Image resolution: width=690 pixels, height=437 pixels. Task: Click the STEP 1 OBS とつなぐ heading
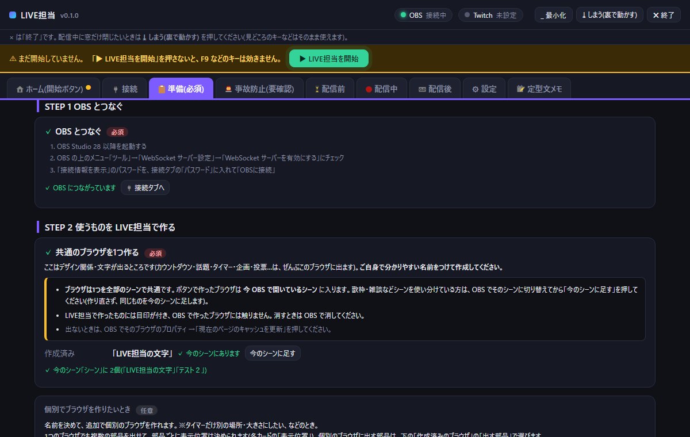pos(83,106)
